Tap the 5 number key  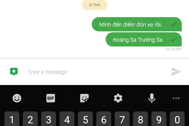[x=85, y=119]
